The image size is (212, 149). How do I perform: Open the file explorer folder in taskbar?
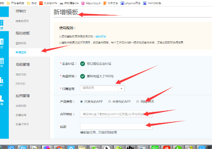82,147
